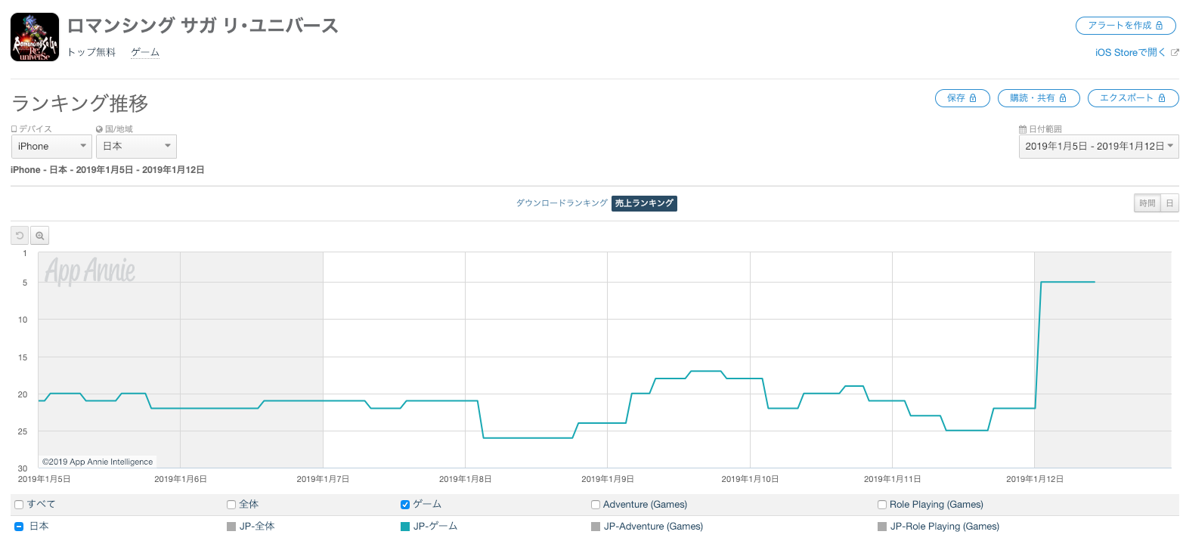Click the 購読・共有 button
The image size is (1183, 550).
pos(1039,98)
